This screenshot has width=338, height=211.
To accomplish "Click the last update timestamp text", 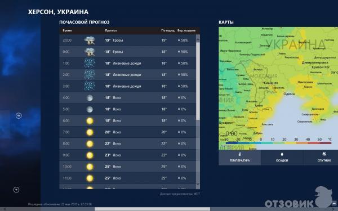I will (x=60, y=204).
